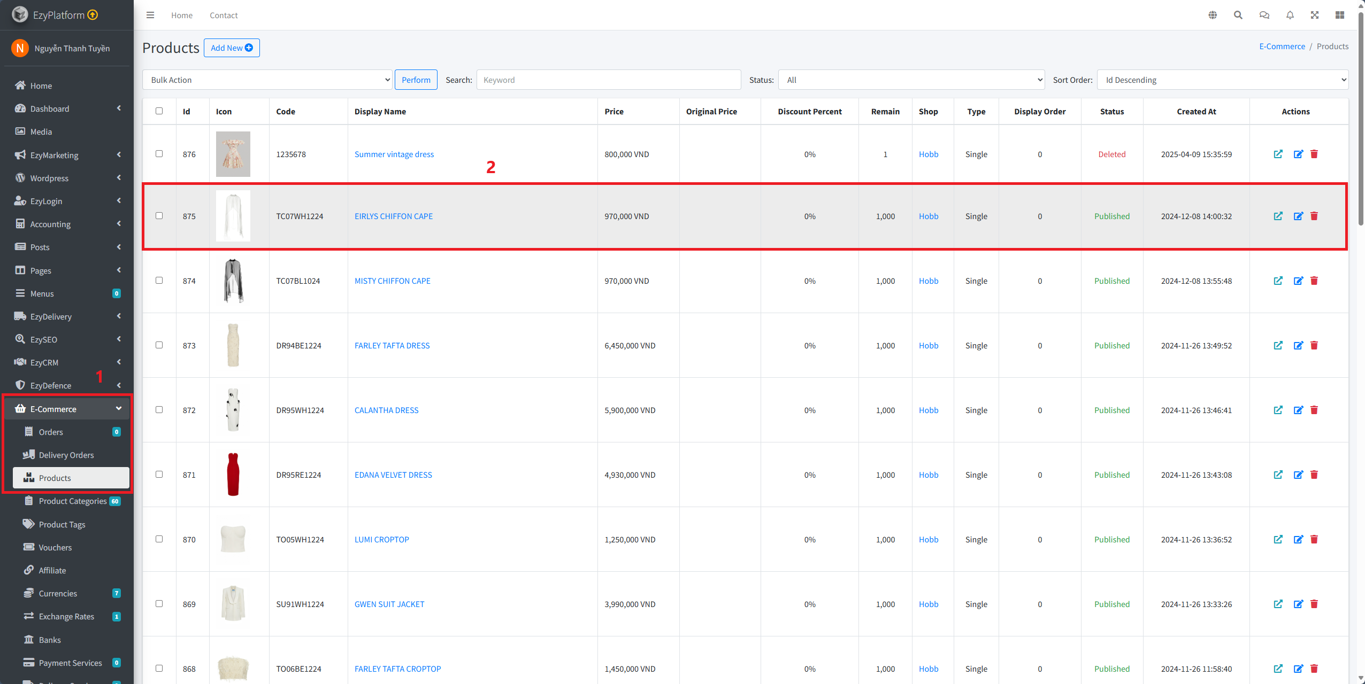Screen dimensions: 1365x684
Task: Check the box for product 871
Action: tap(159, 474)
